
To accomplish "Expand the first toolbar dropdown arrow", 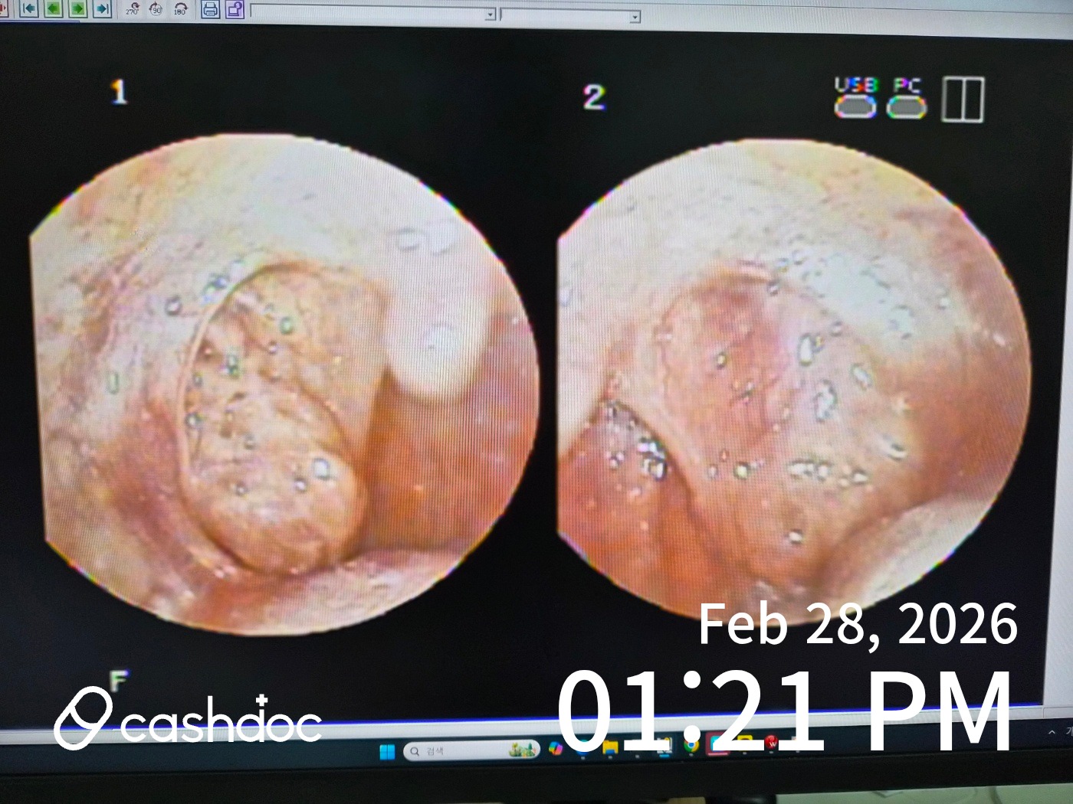I will point(491,15).
